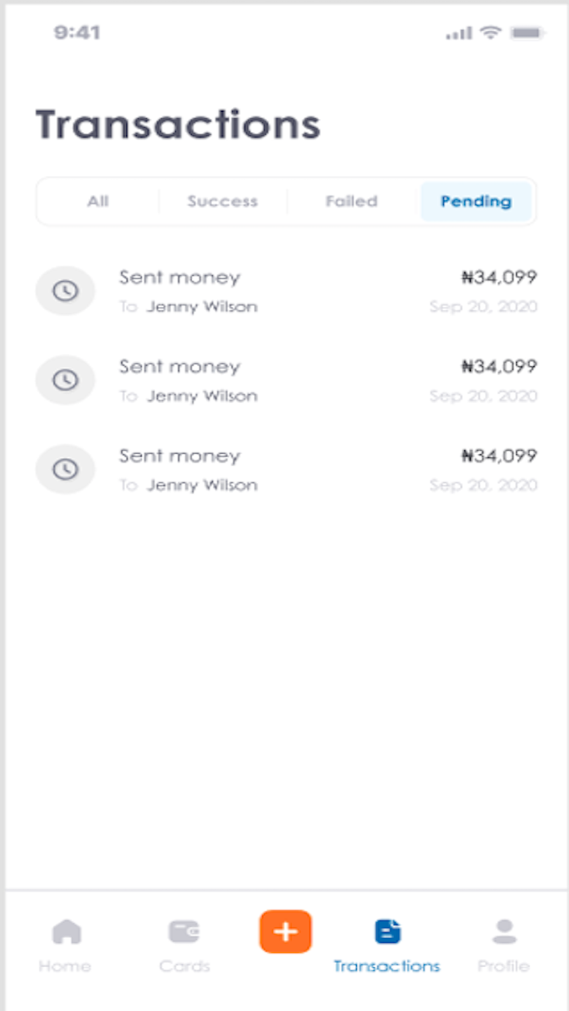Tap the Wi-Fi status icon
Screen dimensions: 569x1011
click(x=490, y=32)
